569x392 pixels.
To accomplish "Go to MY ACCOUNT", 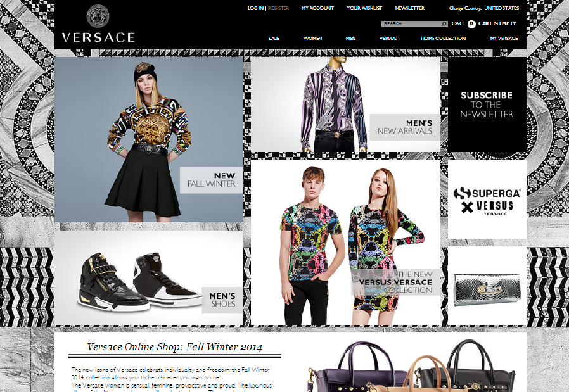I will (x=317, y=8).
